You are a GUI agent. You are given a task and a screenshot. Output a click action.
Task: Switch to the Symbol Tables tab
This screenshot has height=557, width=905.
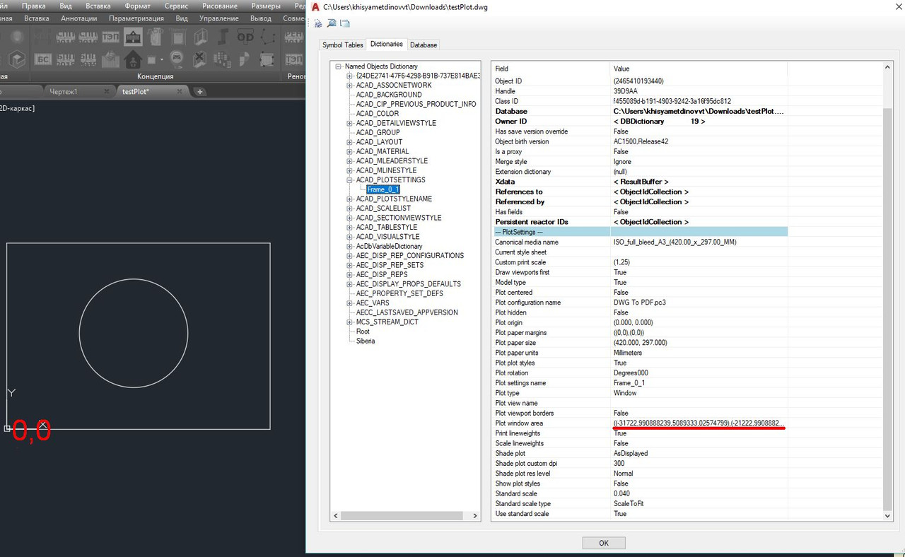[x=343, y=45]
